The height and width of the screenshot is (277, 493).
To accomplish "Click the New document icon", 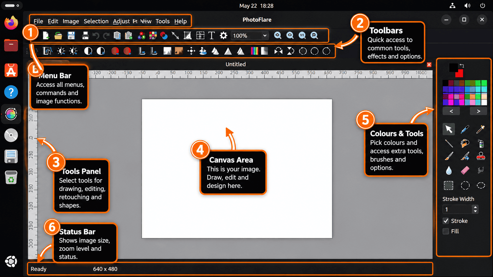I will [46, 36].
